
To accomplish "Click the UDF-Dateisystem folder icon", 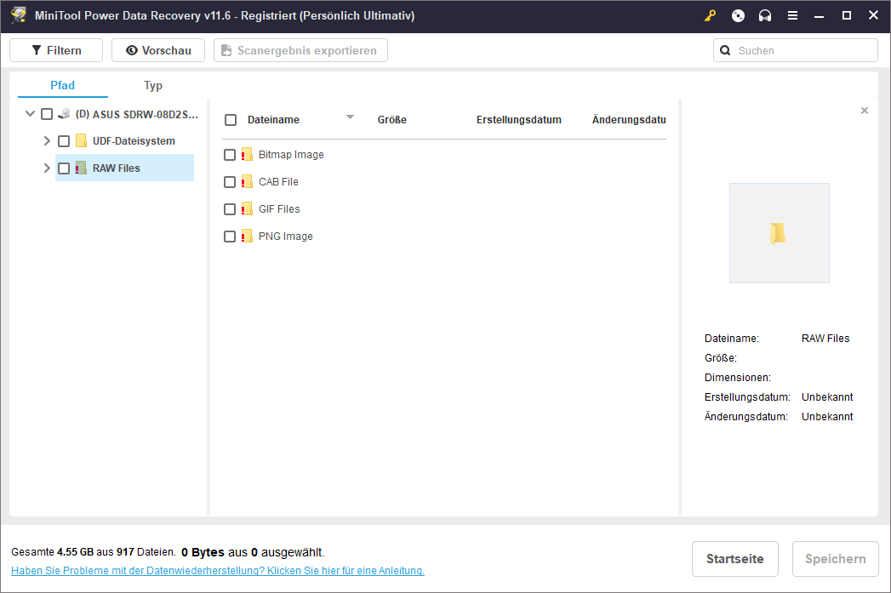I will tap(81, 141).
